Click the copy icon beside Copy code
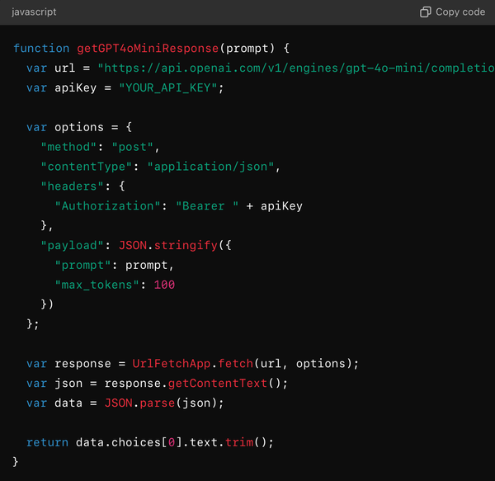Image resolution: width=495 pixels, height=481 pixels. pos(426,12)
